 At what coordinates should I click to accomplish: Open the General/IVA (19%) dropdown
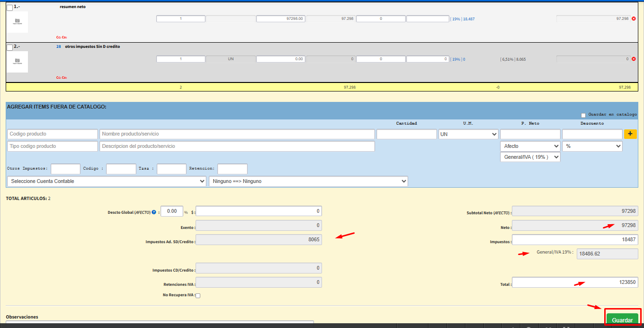pos(530,157)
